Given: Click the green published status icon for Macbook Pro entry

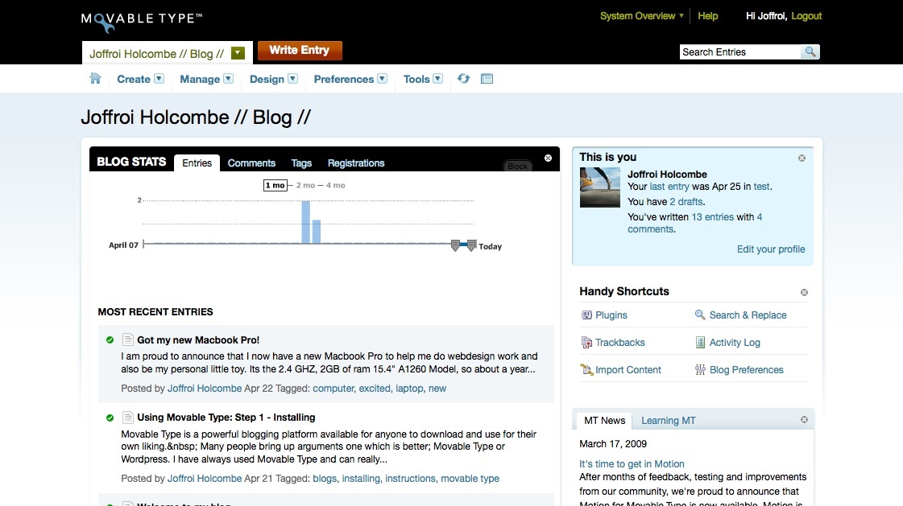Looking at the screenshot, I should 110,339.
